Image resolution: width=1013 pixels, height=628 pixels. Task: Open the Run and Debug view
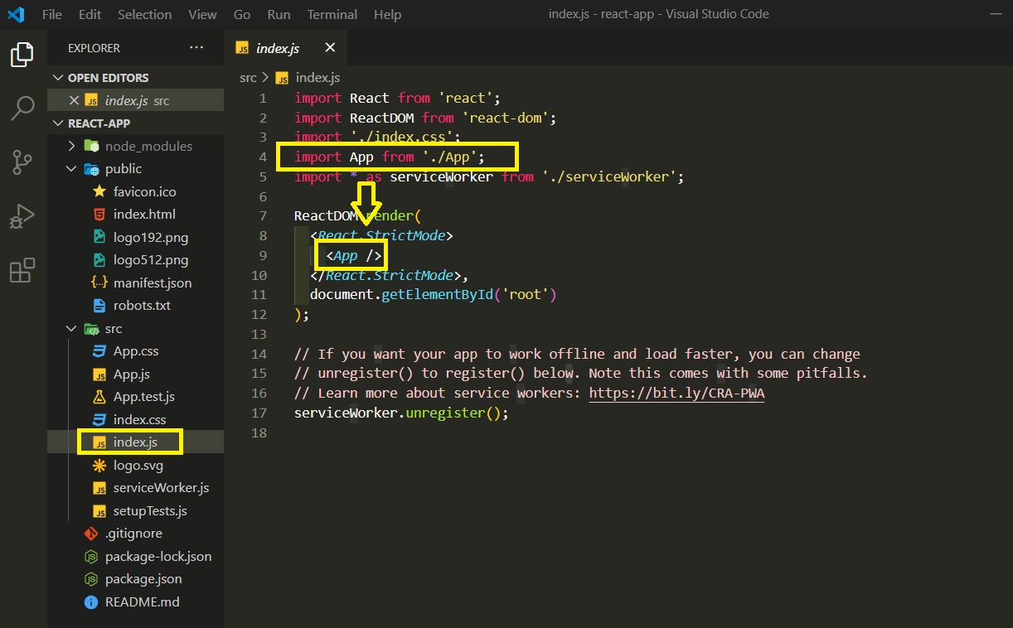click(x=22, y=217)
